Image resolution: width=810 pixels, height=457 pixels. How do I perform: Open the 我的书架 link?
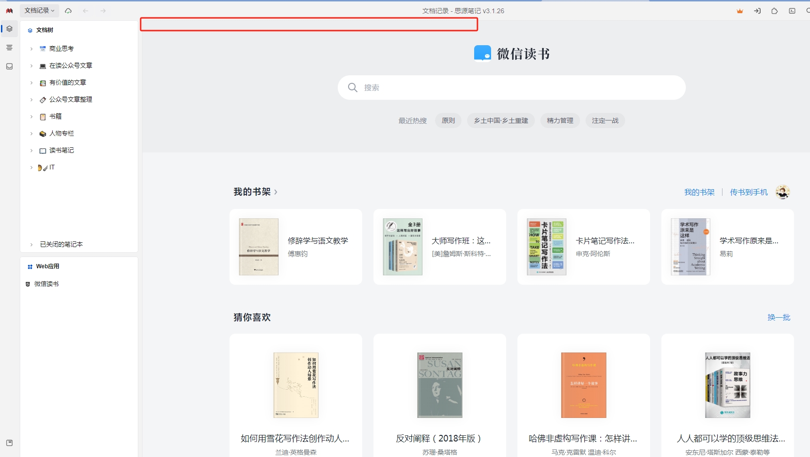[x=699, y=192]
